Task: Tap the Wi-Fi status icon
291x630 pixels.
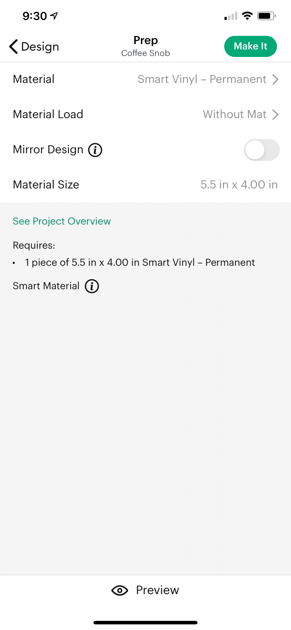Action: (x=247, y=16)
